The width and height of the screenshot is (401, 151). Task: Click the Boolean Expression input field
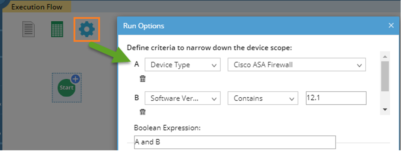coord(235,142)
